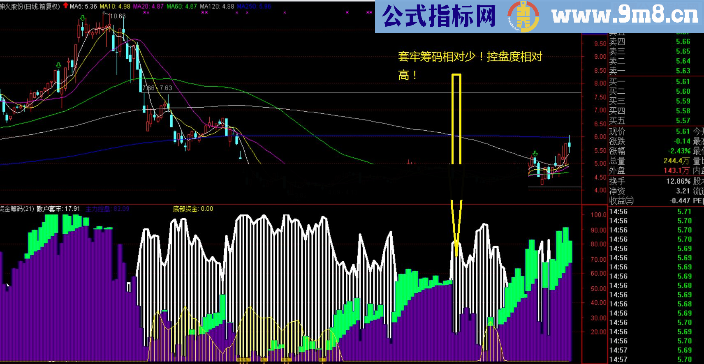Click the tall yellow rectangle annotation marker
This screenshot has width=704, height=364.
[456, 119]
